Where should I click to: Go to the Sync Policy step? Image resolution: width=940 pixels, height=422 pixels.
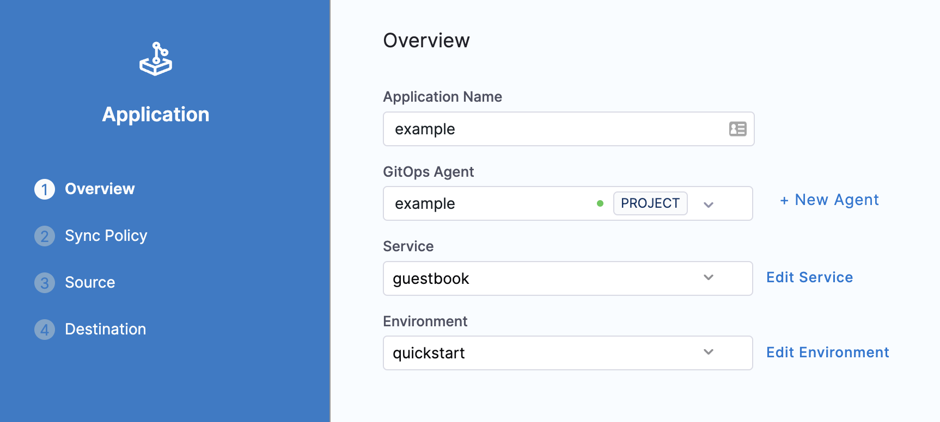106,235
